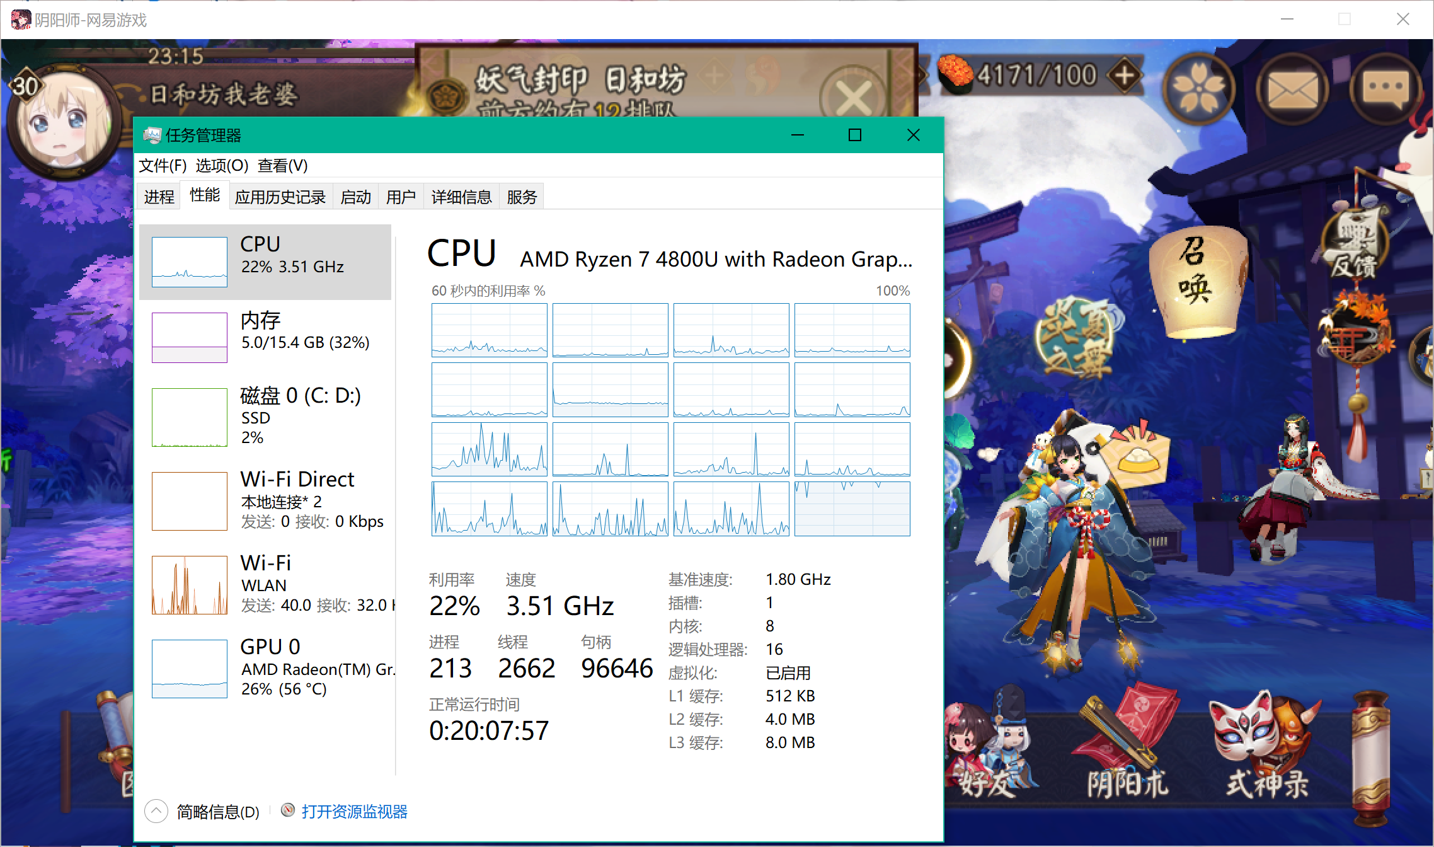Screen dimensions: 1434x847
Task: Switch to the 详细信息 tab
Action: click(x=461, y=197)
